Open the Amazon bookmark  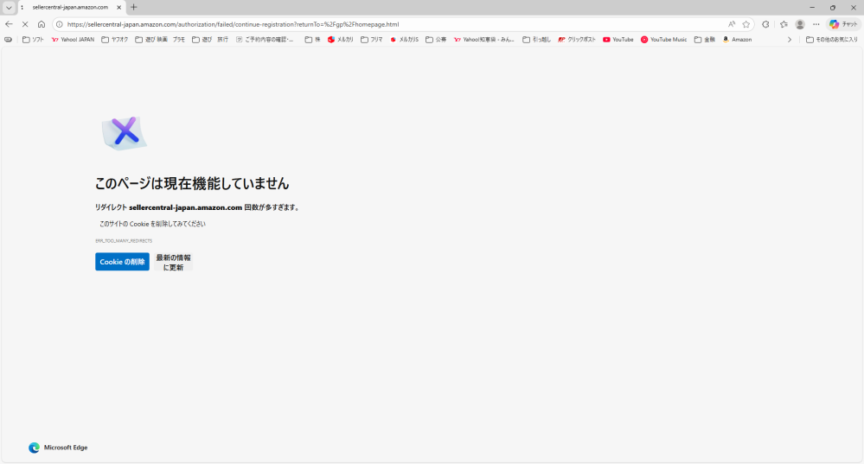[x=737, y=40]
